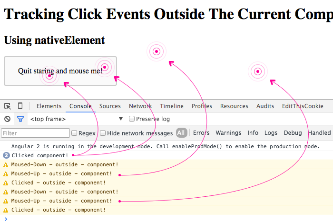333x223 pixels.
Task: Check Hide network messages
Action: [103, 133]
